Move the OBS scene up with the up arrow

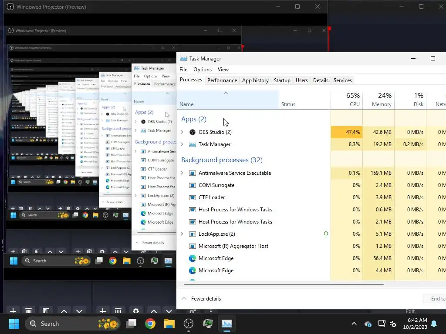(x=64, y=311)
